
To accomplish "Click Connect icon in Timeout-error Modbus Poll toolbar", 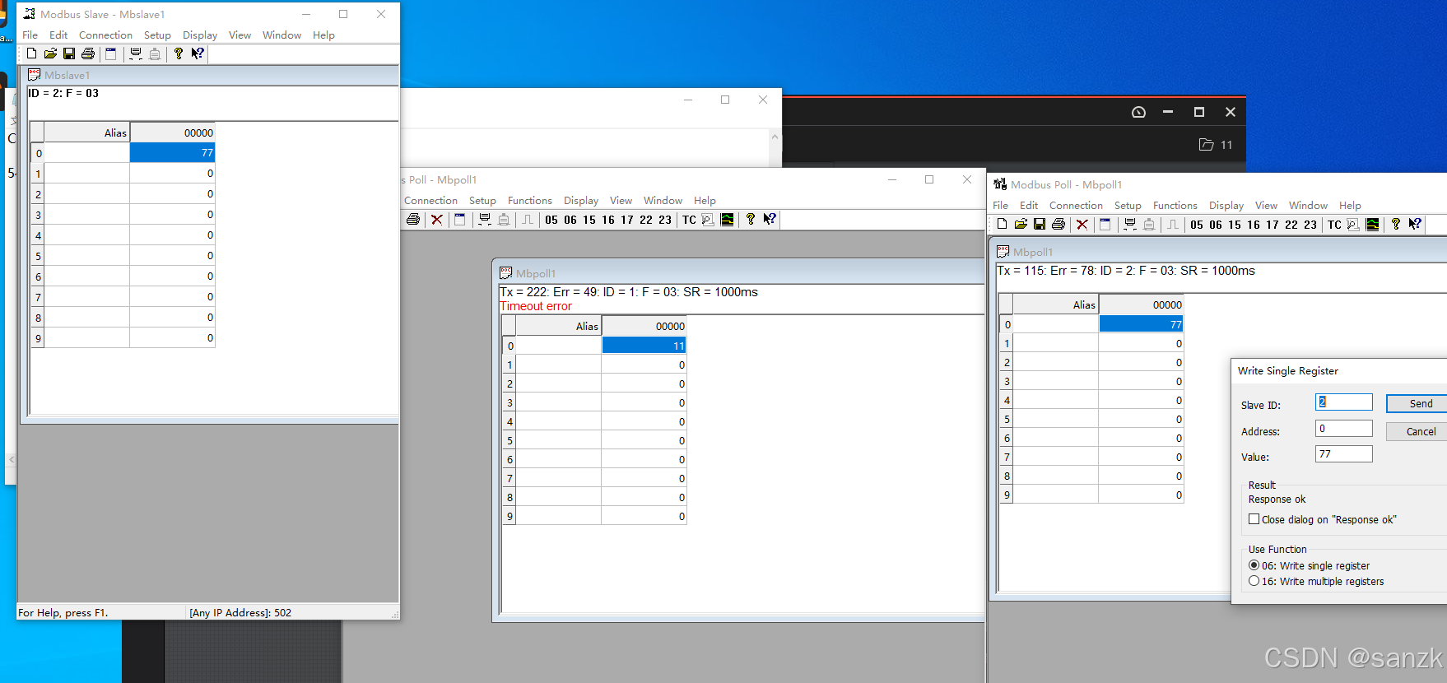I will coord(485,219).
